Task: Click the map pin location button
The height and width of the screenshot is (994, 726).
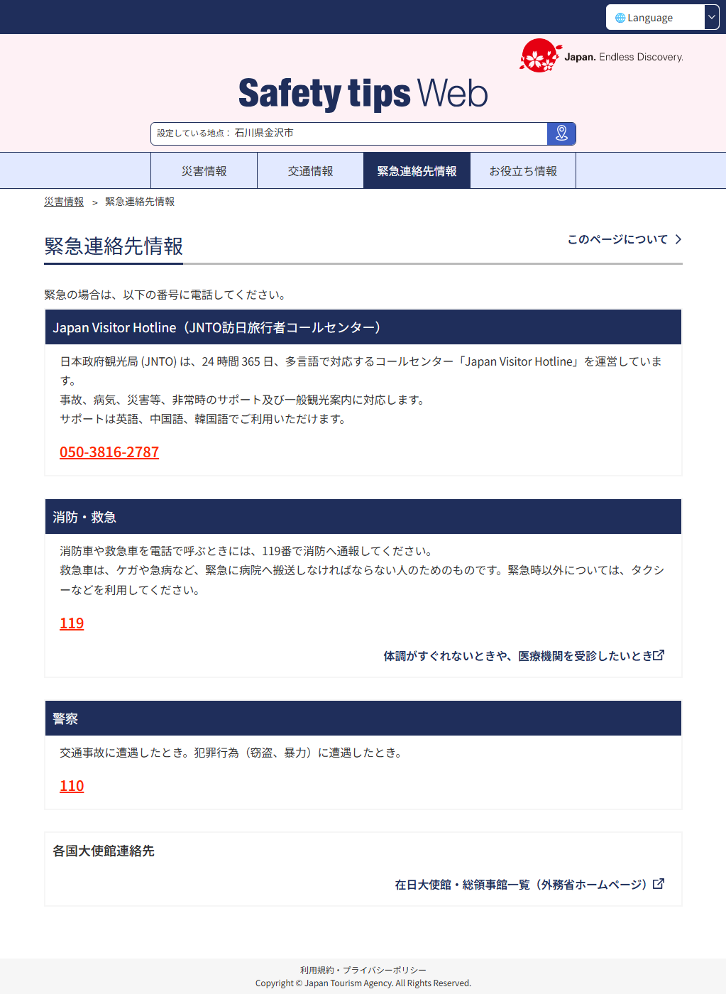Action: coord(561,133)
